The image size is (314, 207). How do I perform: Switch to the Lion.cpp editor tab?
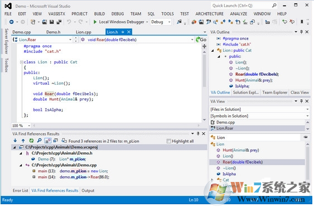(84, 32)
